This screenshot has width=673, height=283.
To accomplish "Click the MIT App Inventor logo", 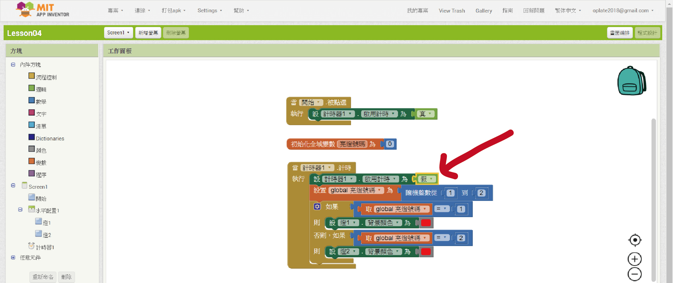I will tap(43, 10).
